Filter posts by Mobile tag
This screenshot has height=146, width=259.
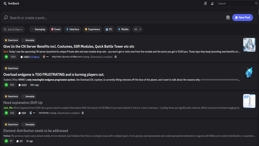(123, 30)
